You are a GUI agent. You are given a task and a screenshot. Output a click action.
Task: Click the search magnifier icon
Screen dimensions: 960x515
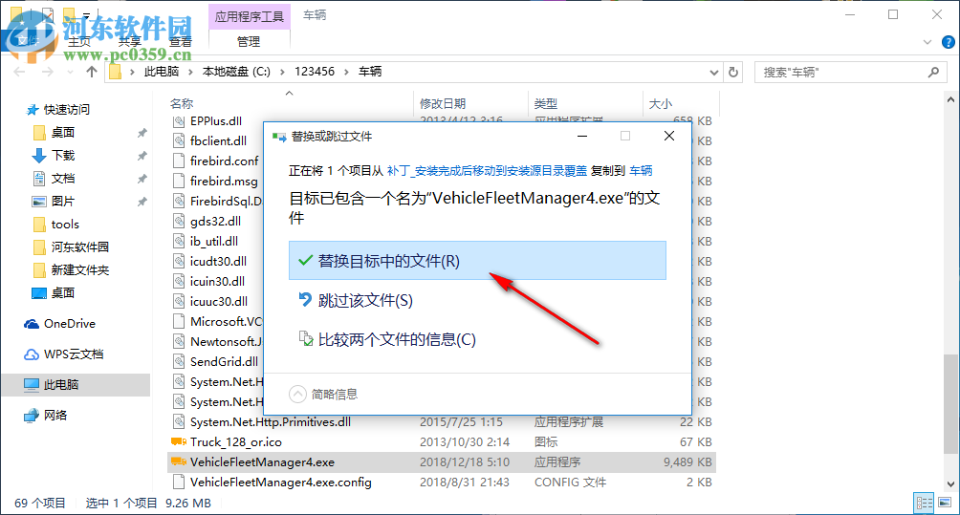[933, 73]
